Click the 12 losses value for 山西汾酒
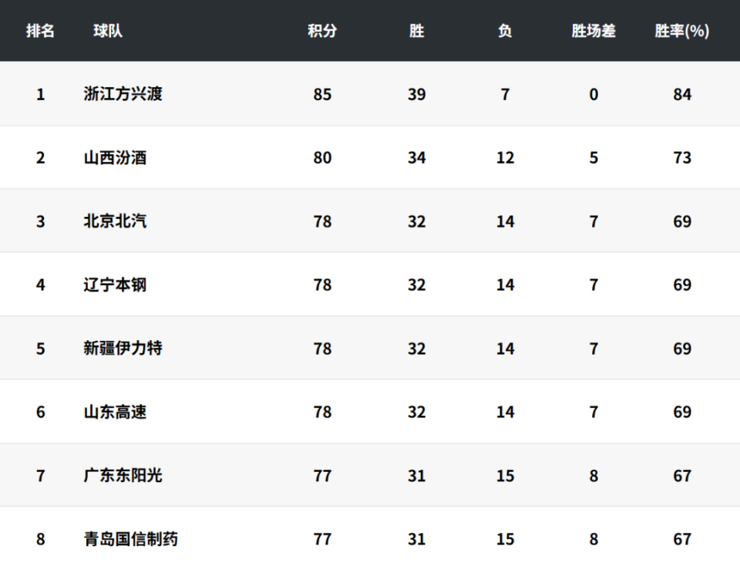This screenshot has height=570, width=740. click(505, 157)
